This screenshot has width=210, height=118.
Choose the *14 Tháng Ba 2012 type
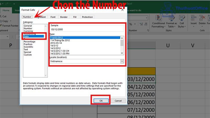85,40
